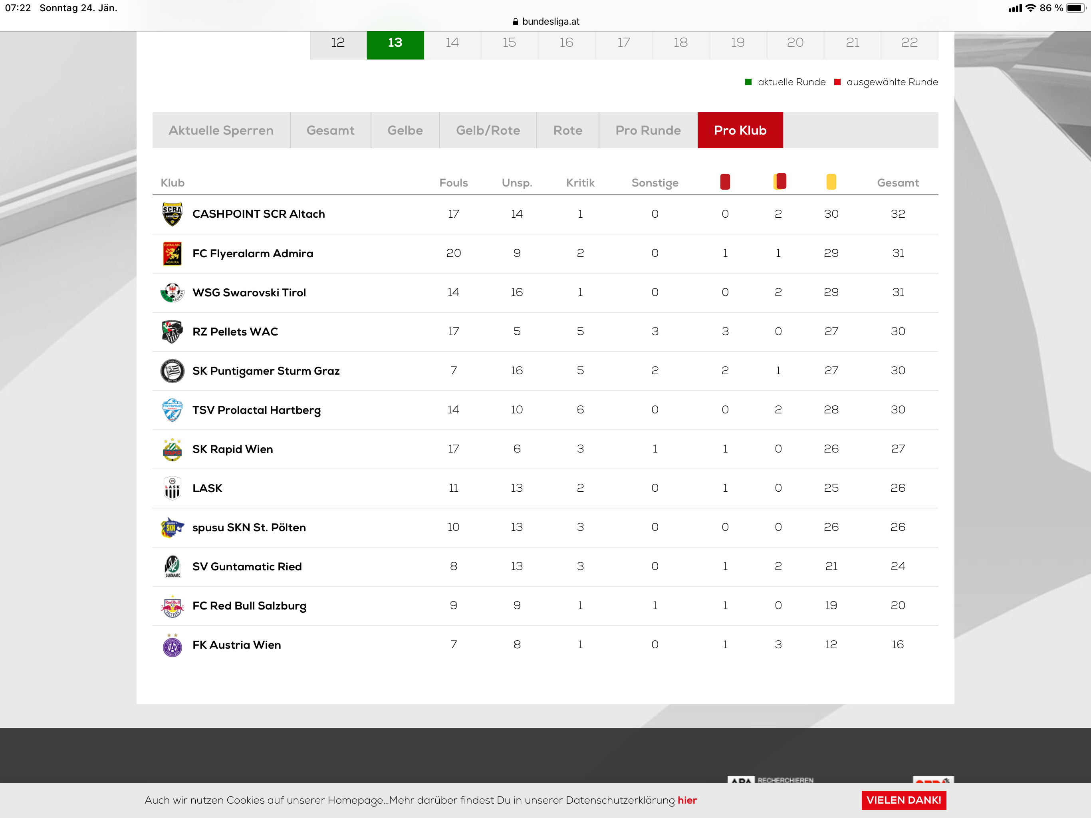Tap the lock icon in address bar
Screen dimensions: 1091x818
516,22
